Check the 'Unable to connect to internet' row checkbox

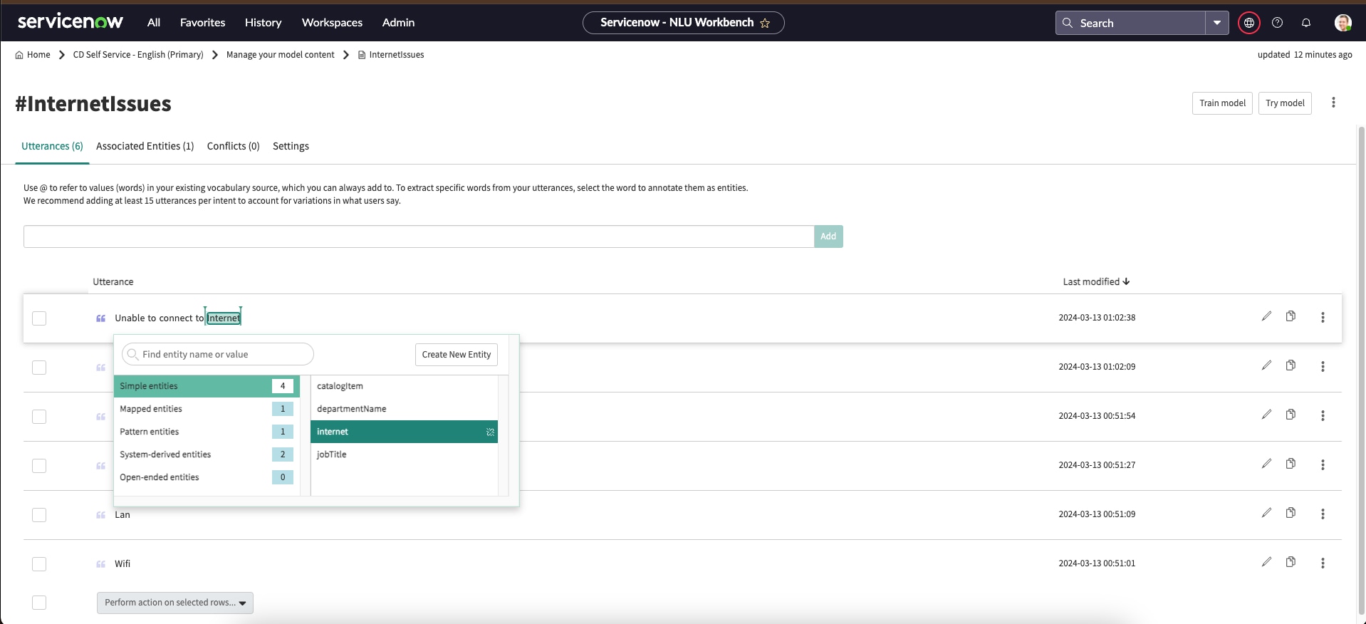(x=39, y=318)
